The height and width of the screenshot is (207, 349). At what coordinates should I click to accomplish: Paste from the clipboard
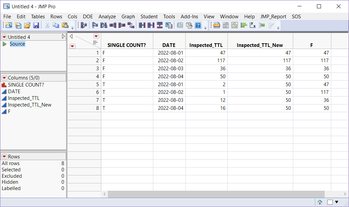click(65, 25)
